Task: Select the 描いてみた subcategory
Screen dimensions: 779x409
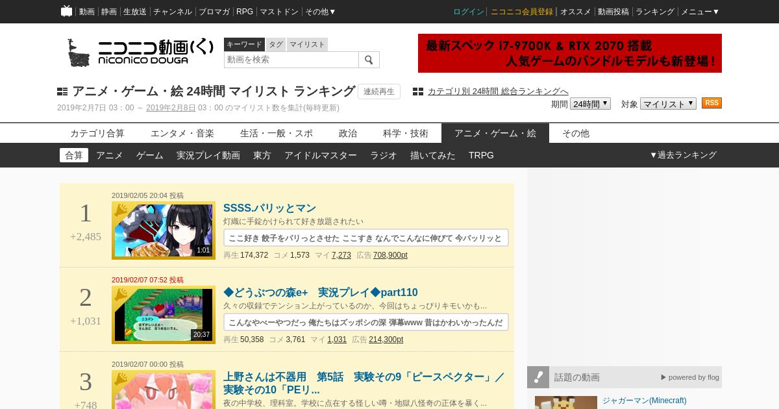Action: (433, 155)
